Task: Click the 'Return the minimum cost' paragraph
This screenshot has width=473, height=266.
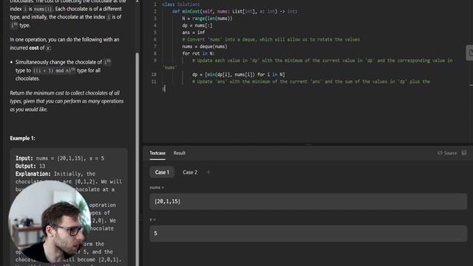Action: click(67, 101)
